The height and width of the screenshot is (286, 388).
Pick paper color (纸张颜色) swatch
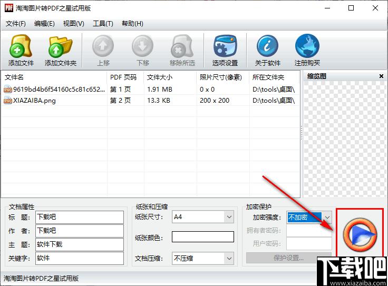coord(203,237)
